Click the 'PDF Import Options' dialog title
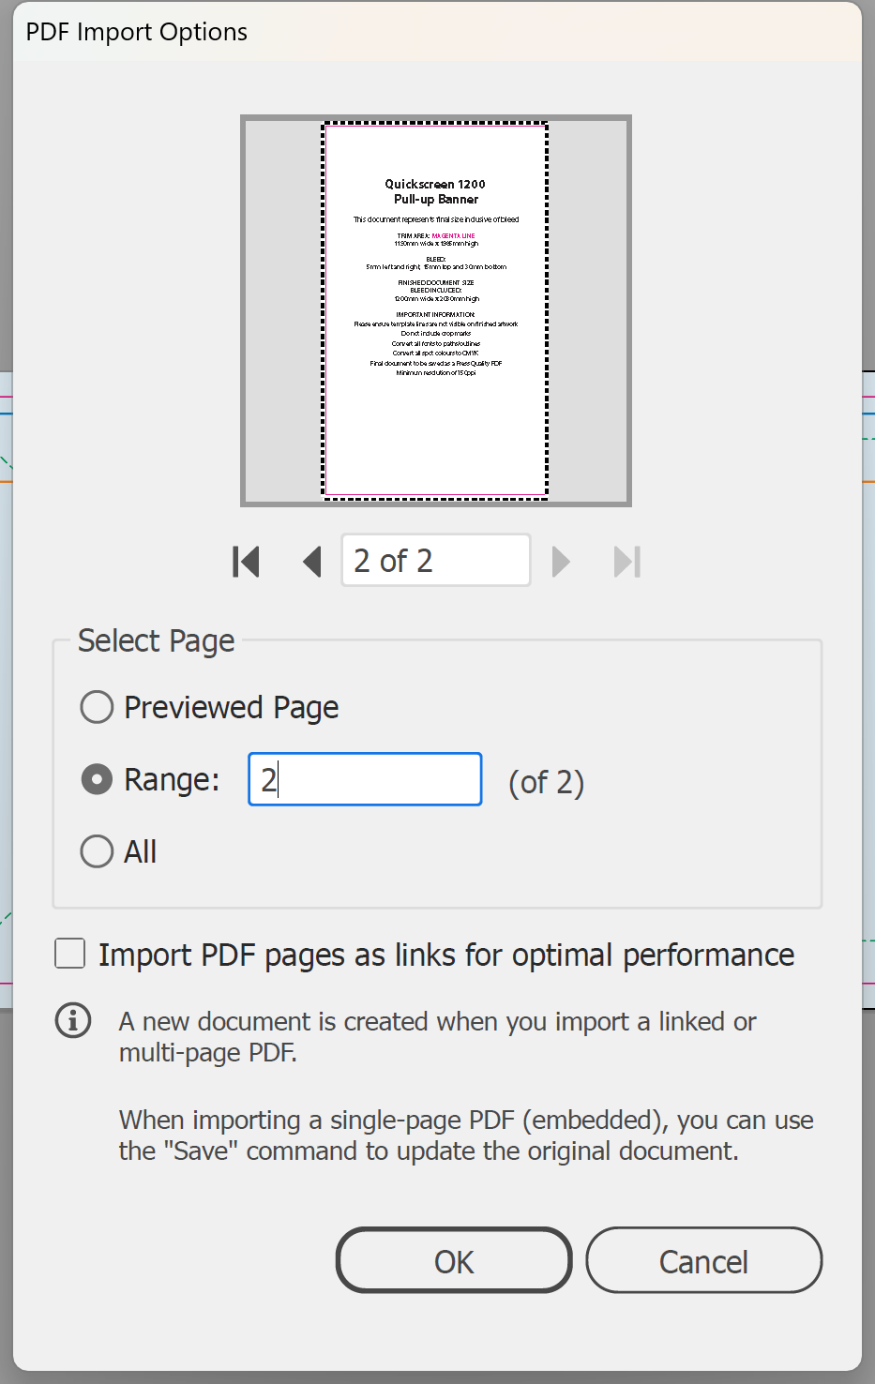 [137, 32]
